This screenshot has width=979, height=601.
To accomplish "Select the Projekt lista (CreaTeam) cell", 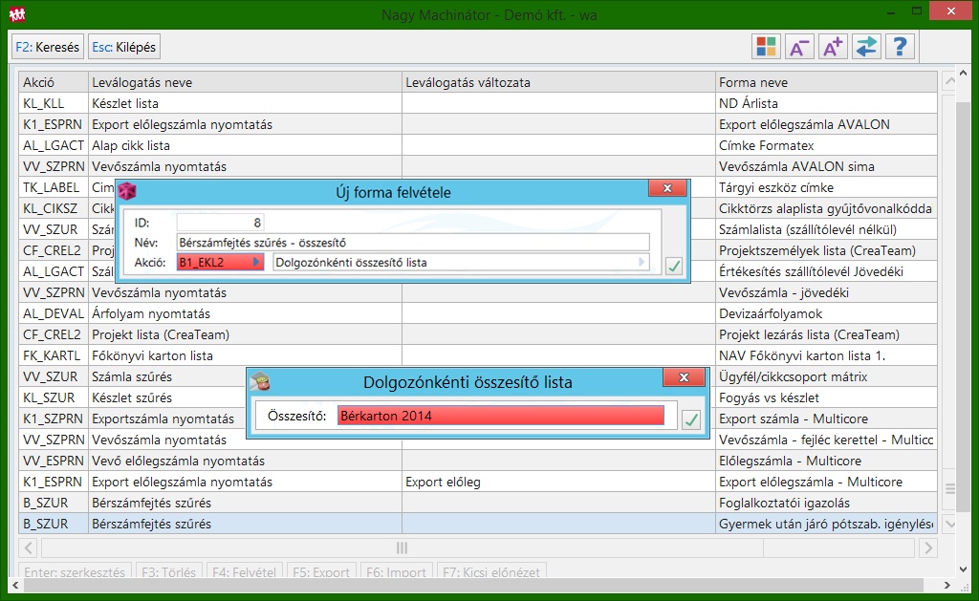I will [x=245, y=335].
